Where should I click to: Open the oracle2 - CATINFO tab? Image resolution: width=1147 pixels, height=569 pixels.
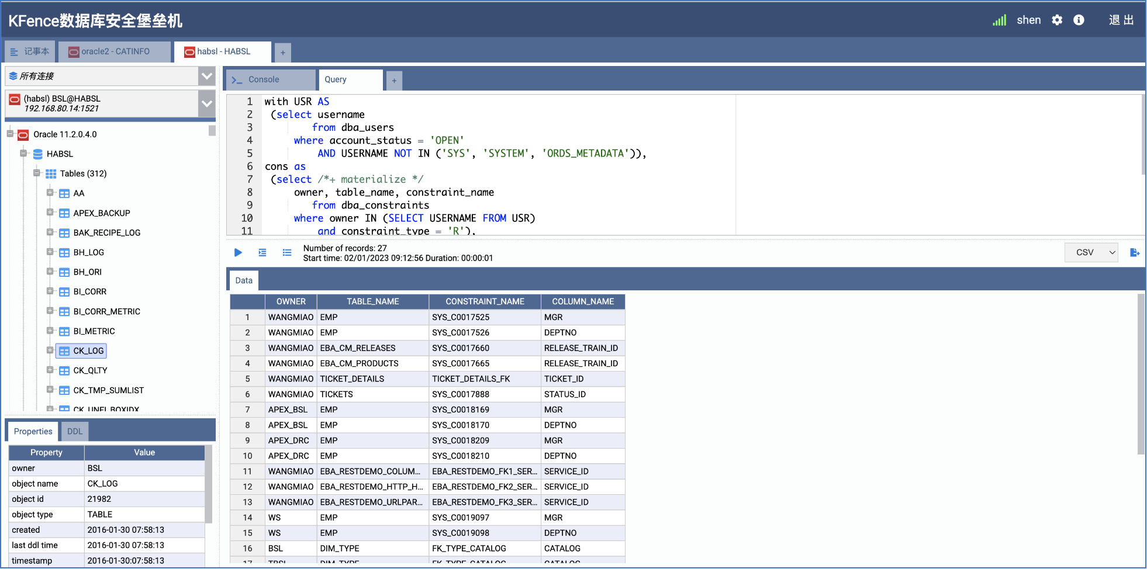pyautogui.click(x=115, y=51)
